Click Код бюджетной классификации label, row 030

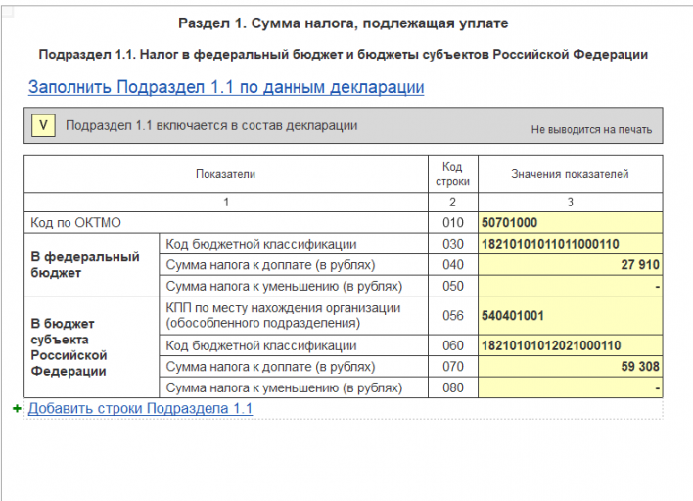[x=261, y=244]
